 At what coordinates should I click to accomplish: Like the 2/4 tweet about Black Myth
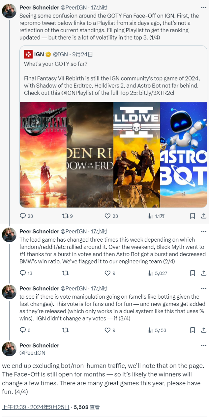click(x=110, y=273)
